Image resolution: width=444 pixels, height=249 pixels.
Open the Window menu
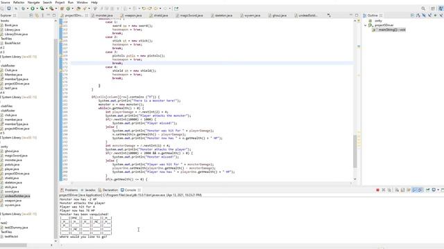82,2
